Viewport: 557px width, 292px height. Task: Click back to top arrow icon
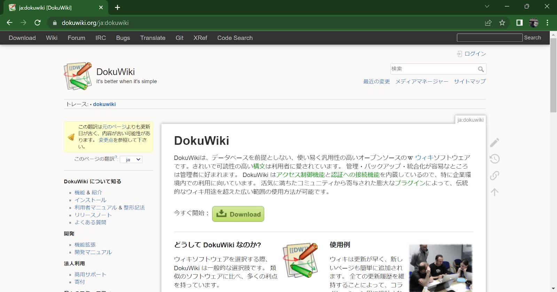tap(495, 192)
